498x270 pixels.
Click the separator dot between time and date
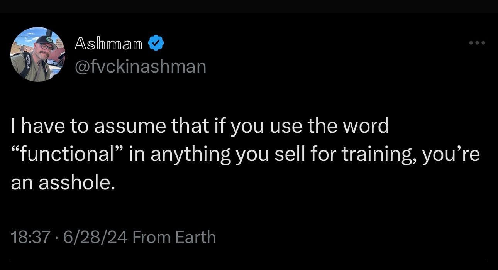56,237
